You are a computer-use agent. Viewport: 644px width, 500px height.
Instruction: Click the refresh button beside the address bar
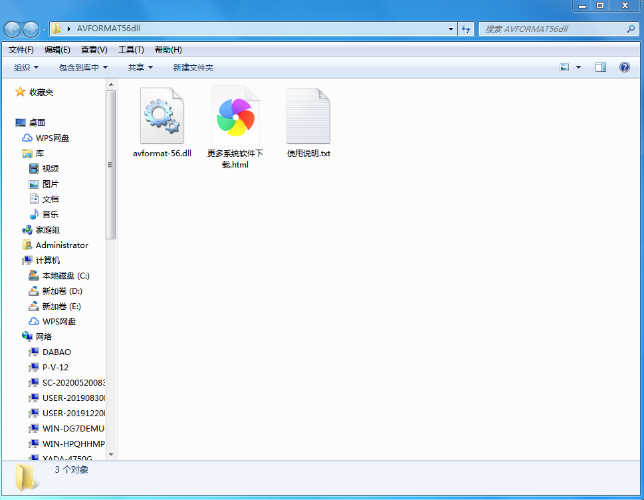tap(466, 29)
